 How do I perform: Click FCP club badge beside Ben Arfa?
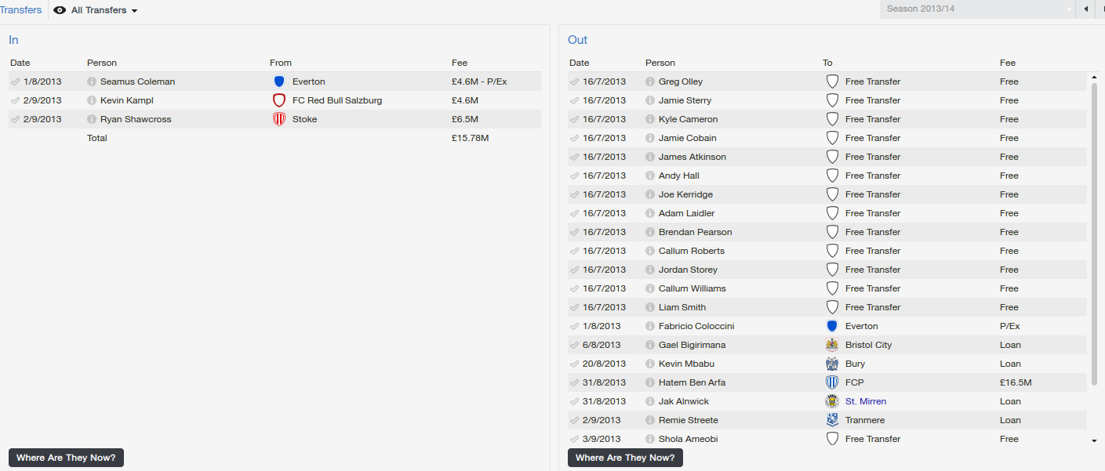(x=832, y=382)
